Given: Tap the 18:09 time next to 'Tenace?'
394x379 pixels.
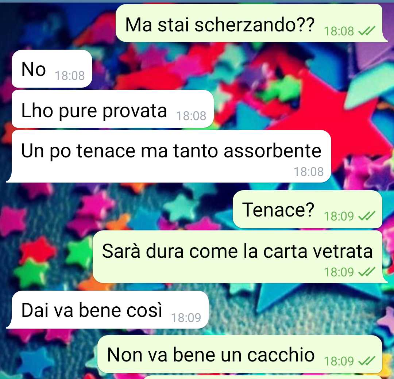Looking at the screenshot, I should point(339,216).
